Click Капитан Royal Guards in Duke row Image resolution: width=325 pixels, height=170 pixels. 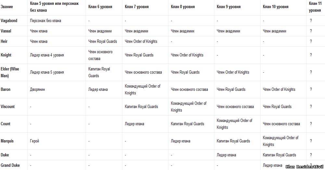pyautogui.click(x=279, y=155)
